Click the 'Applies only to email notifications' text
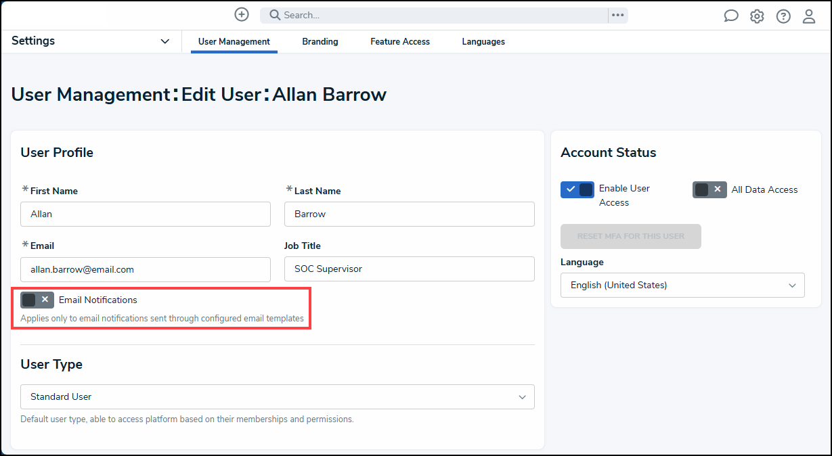This screenshot has width=832, height=456. click(x=162, y=319)
